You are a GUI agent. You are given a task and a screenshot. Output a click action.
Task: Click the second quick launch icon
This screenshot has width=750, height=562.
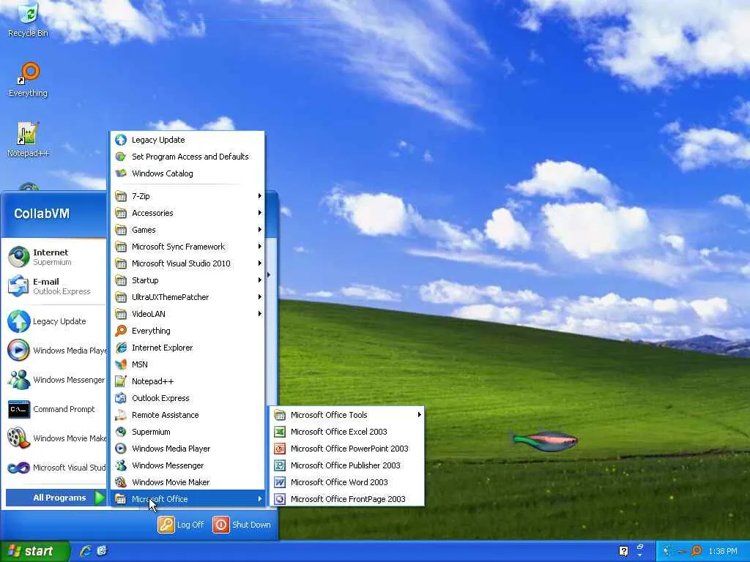click(101, 550)
